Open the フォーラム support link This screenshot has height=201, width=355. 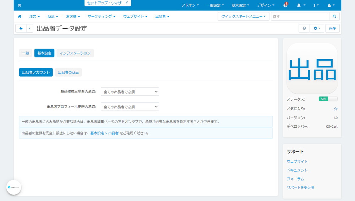coord(295,179)
